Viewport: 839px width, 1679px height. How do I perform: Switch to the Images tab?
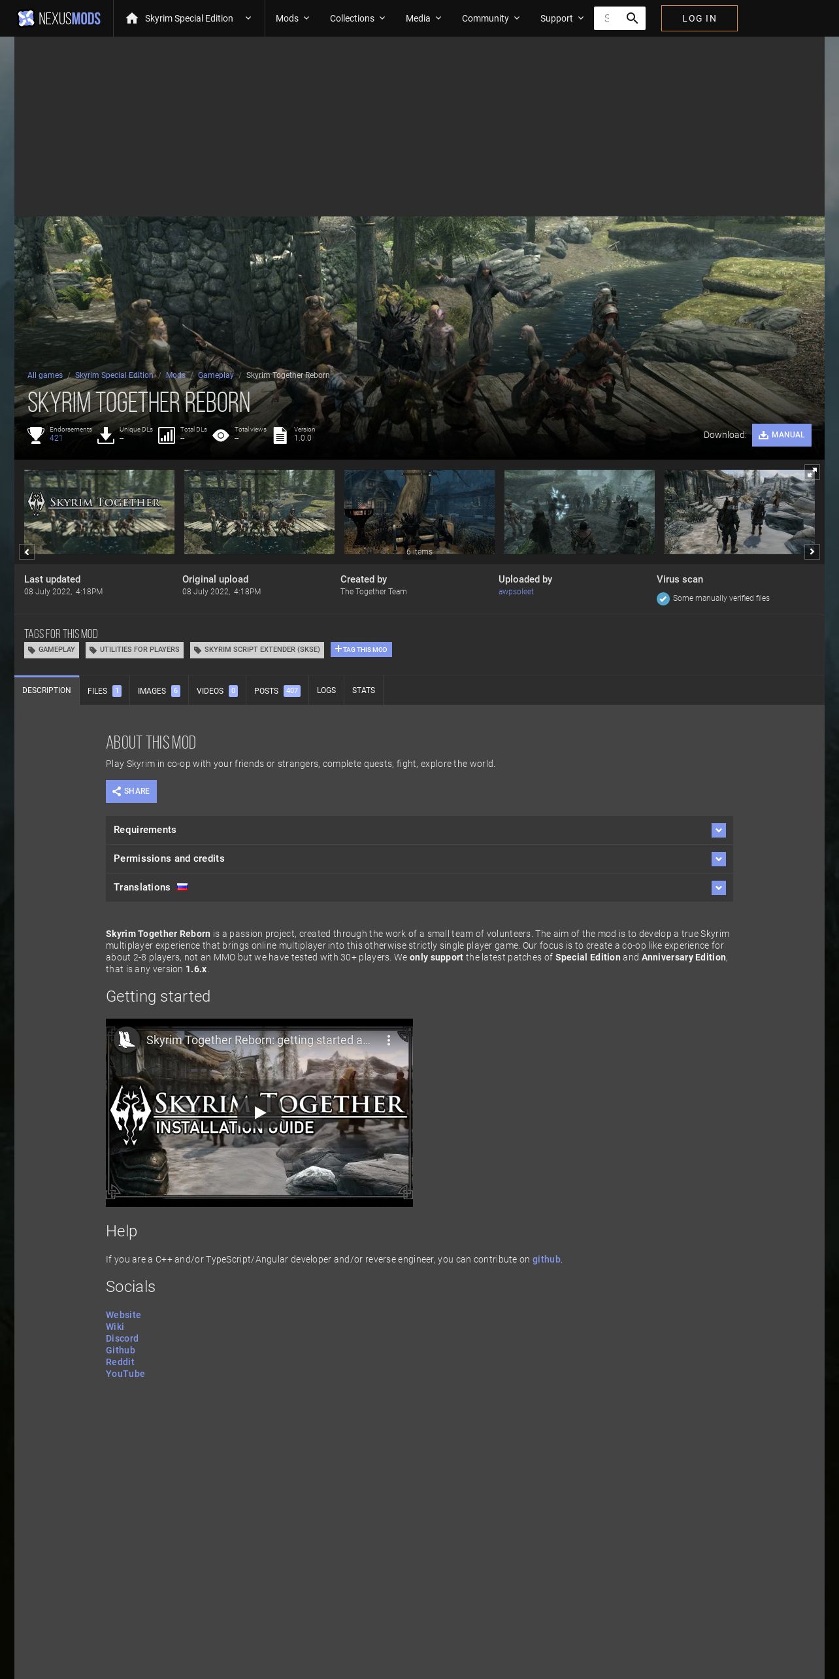click(159, 690)
